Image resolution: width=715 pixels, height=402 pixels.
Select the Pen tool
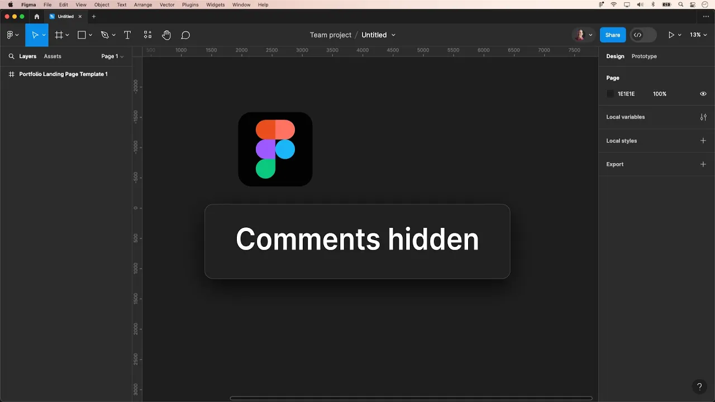pyautogui.click(x=104, y=35)
